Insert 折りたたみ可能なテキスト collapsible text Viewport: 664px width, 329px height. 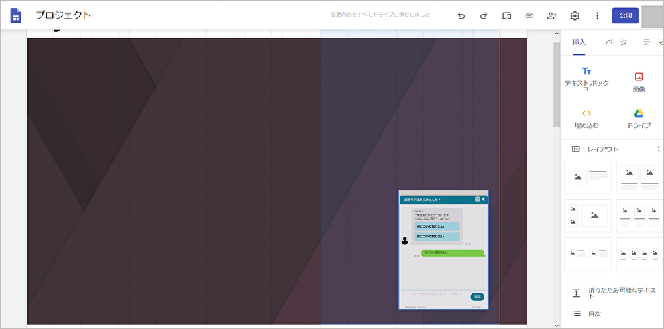coord(614,293)
